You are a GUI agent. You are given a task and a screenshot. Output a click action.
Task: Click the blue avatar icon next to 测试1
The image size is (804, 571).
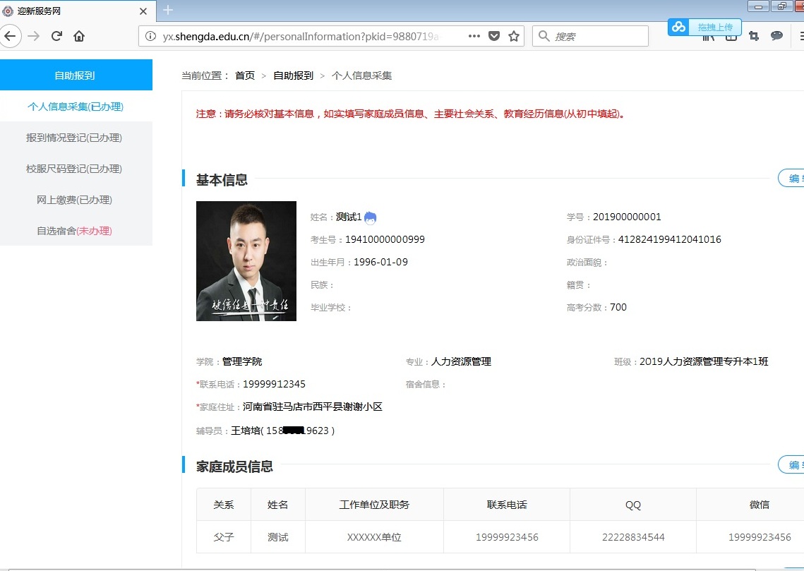(x=371, y=217)
